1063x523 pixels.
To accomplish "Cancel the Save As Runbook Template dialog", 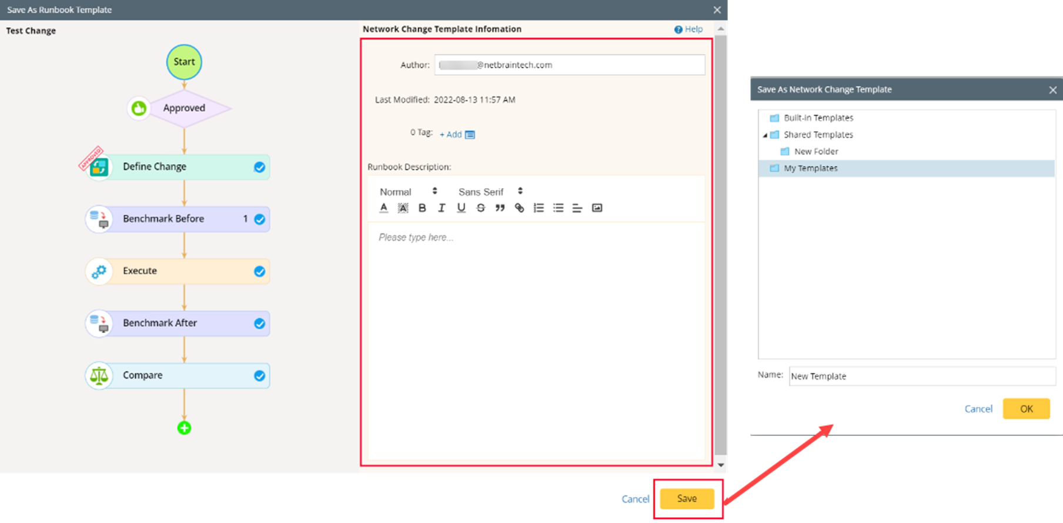I will 636,499.
